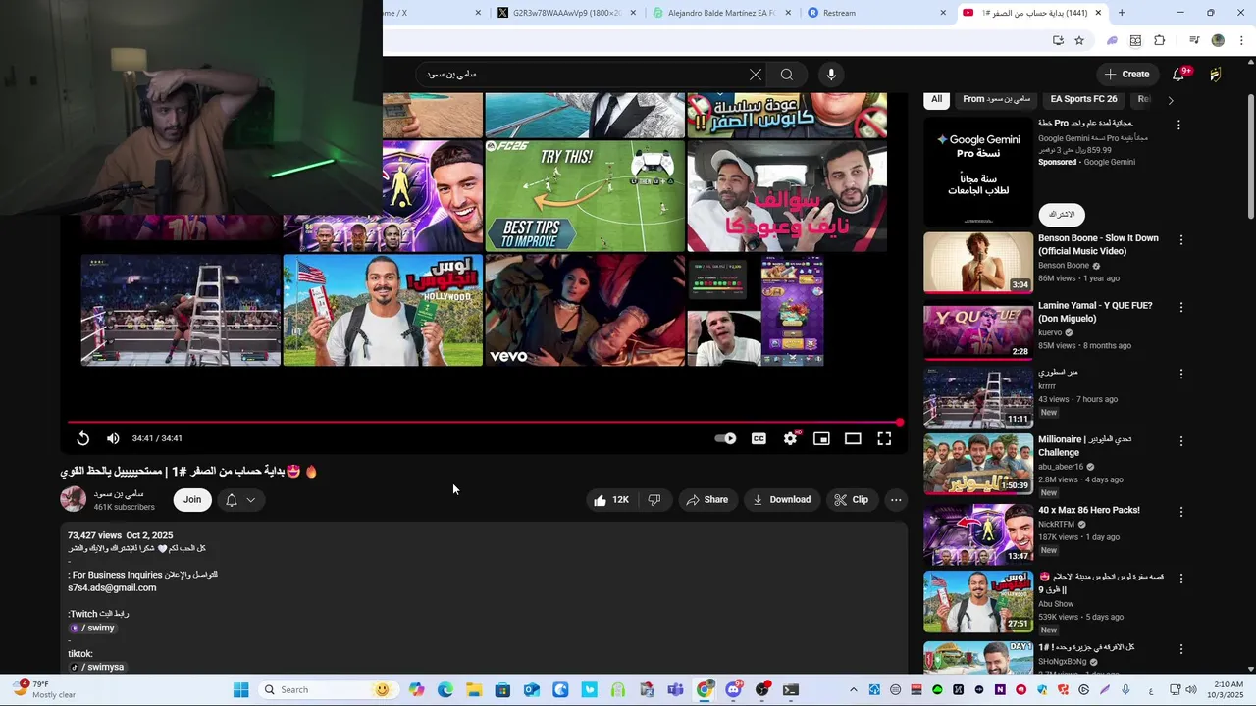The width and height of the screenshot is (1256, 706).
Task: Open the channel avatar next to Join
Action: point(74,499)
